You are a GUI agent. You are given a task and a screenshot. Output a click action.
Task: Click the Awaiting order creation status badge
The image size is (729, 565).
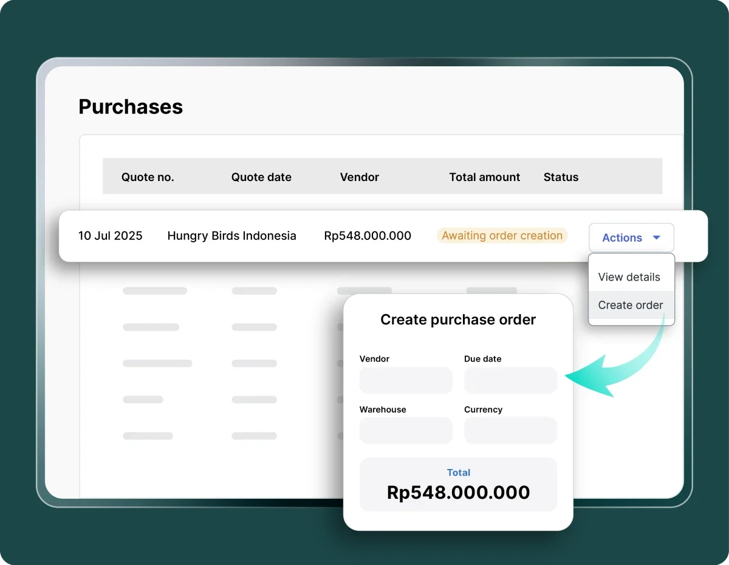tap(502, 236)
